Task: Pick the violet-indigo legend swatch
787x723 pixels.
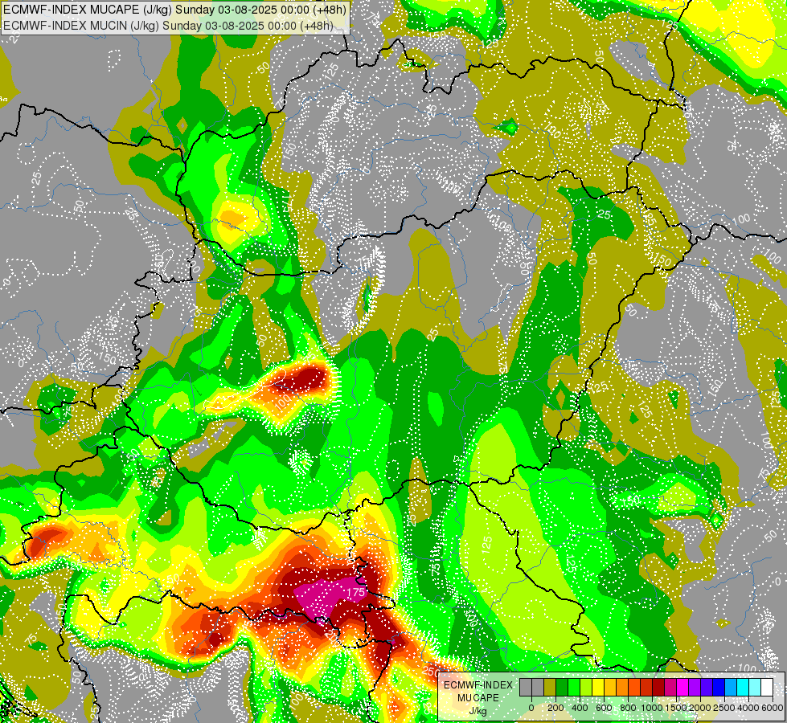Action: click(707, 687)
